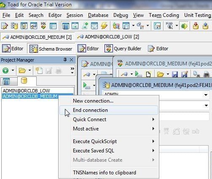Screen dimensions: 212x179
Task: Pin the Project Manager panel
Action: 65,60
